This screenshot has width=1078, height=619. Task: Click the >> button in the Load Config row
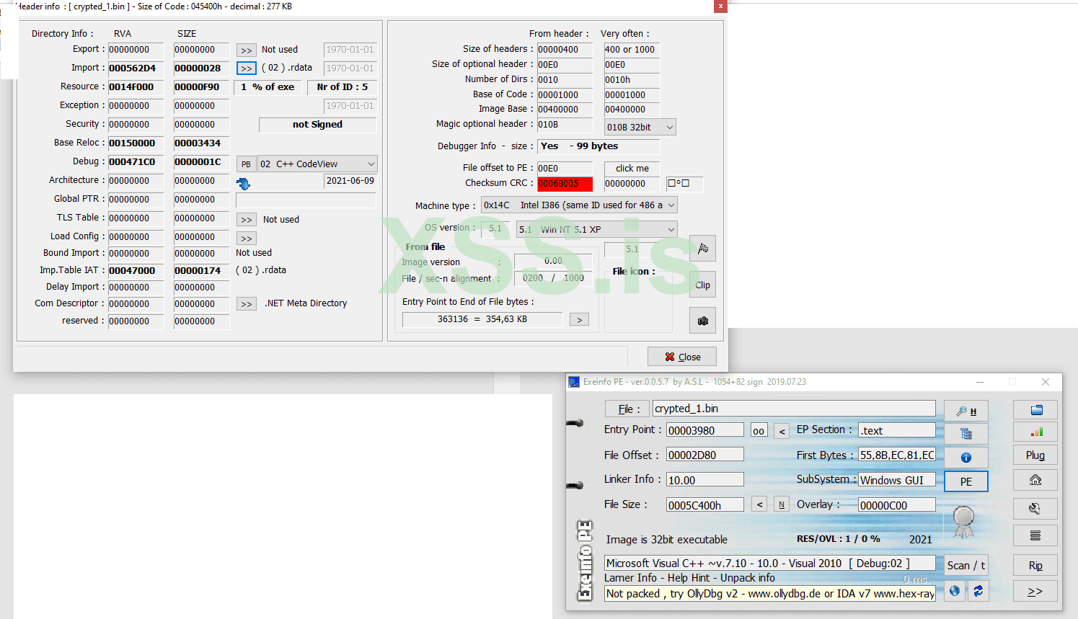pyautogui.click(x=247, y=239)
